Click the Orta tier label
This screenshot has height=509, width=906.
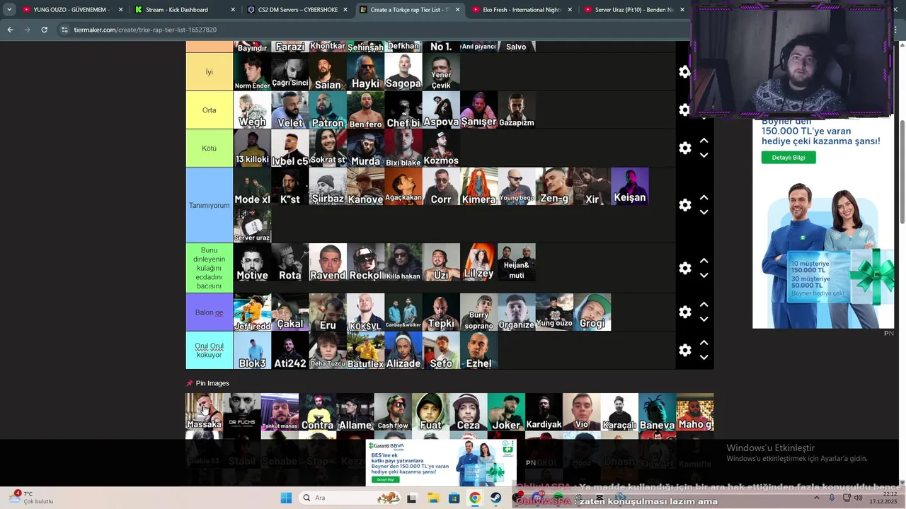click(209, 110)
